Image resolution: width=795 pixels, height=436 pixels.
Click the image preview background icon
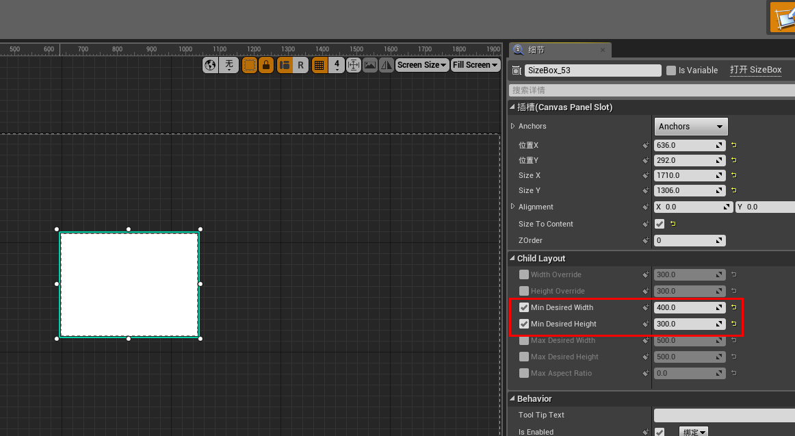pyautogui.click(x=370, y=65)
